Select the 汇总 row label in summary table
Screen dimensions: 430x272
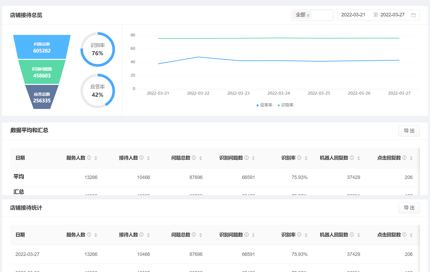point(19,192)
